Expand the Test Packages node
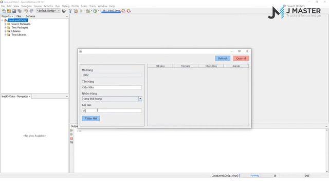Screen dimensions: 329x185 click(6, 28)
